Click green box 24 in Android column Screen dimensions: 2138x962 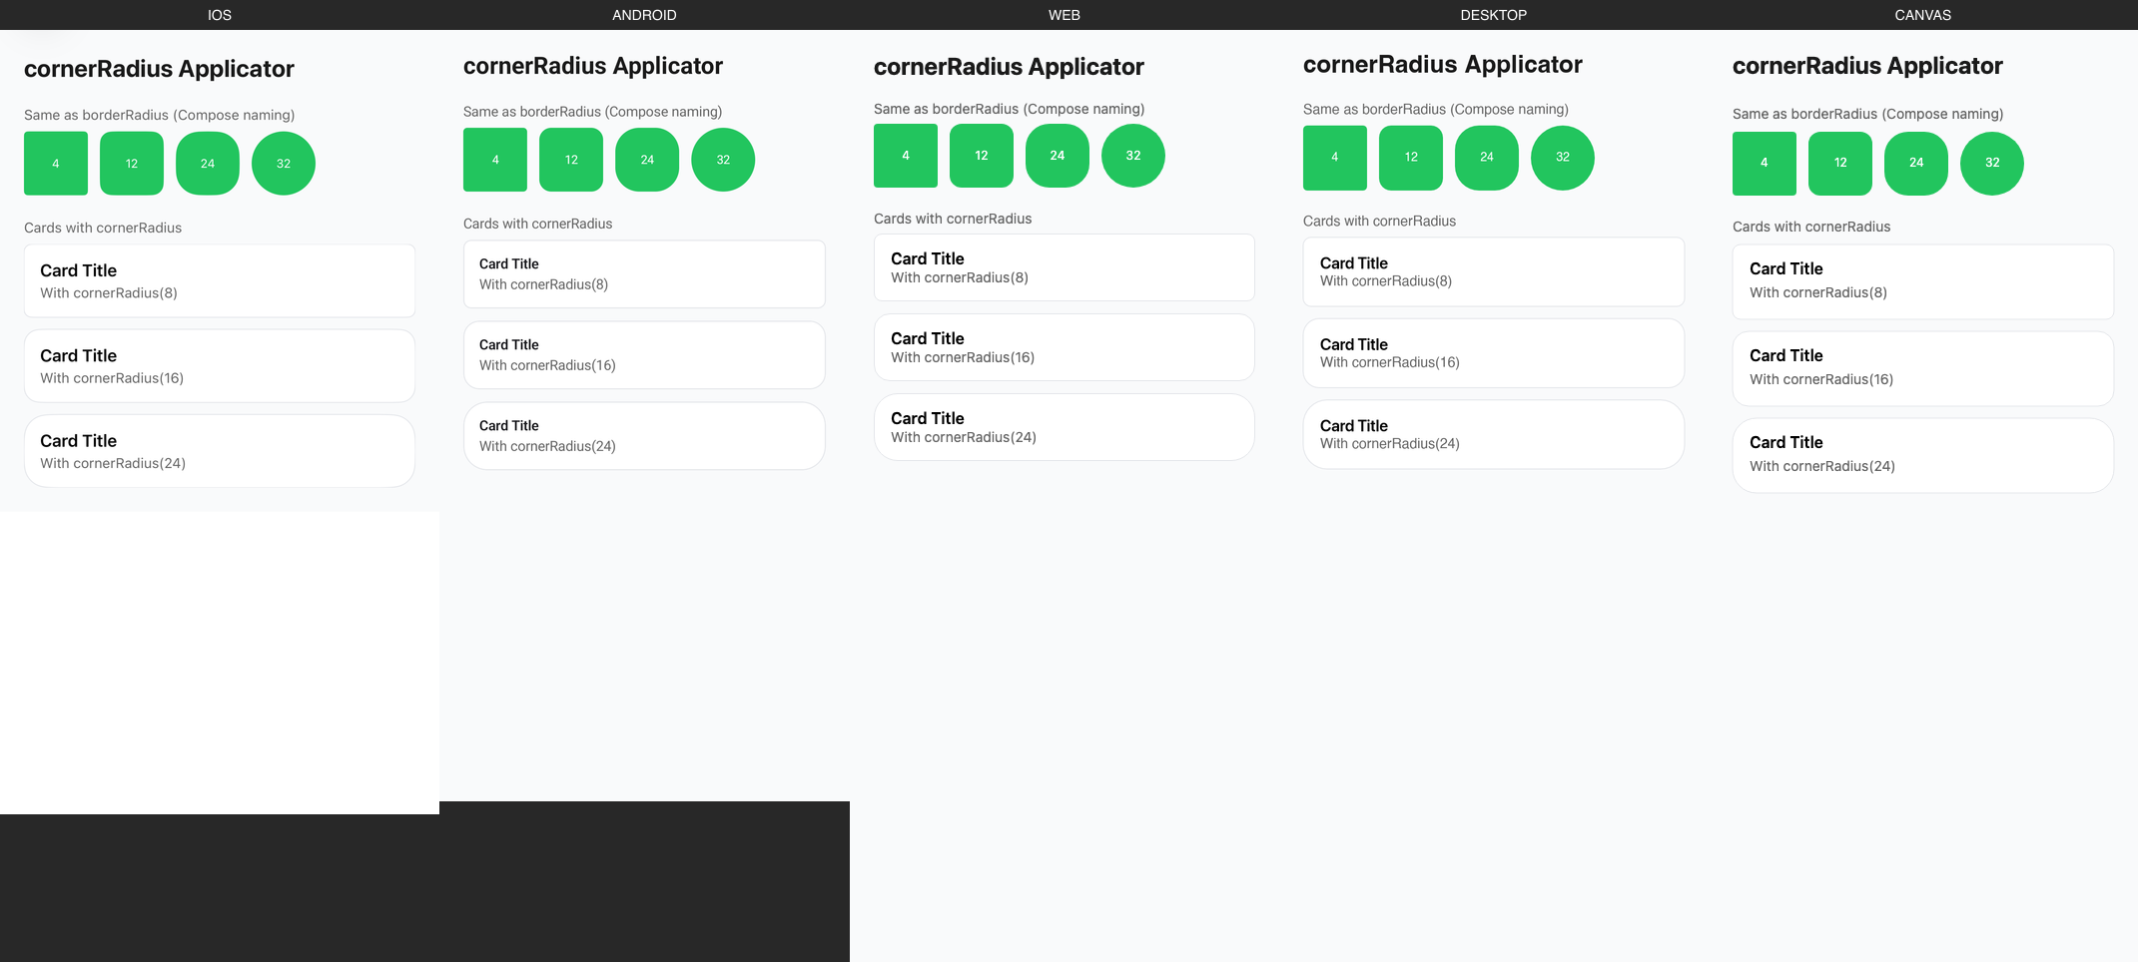pyautogui.click(x=647, y=160)
